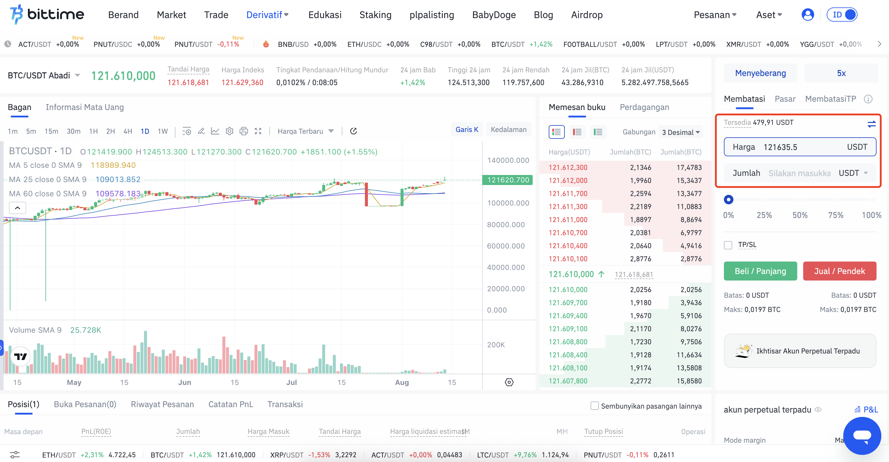Viewport: 889px width, 462px height.
Task: Select the 4H timeframe
Action: coord(128,131)
